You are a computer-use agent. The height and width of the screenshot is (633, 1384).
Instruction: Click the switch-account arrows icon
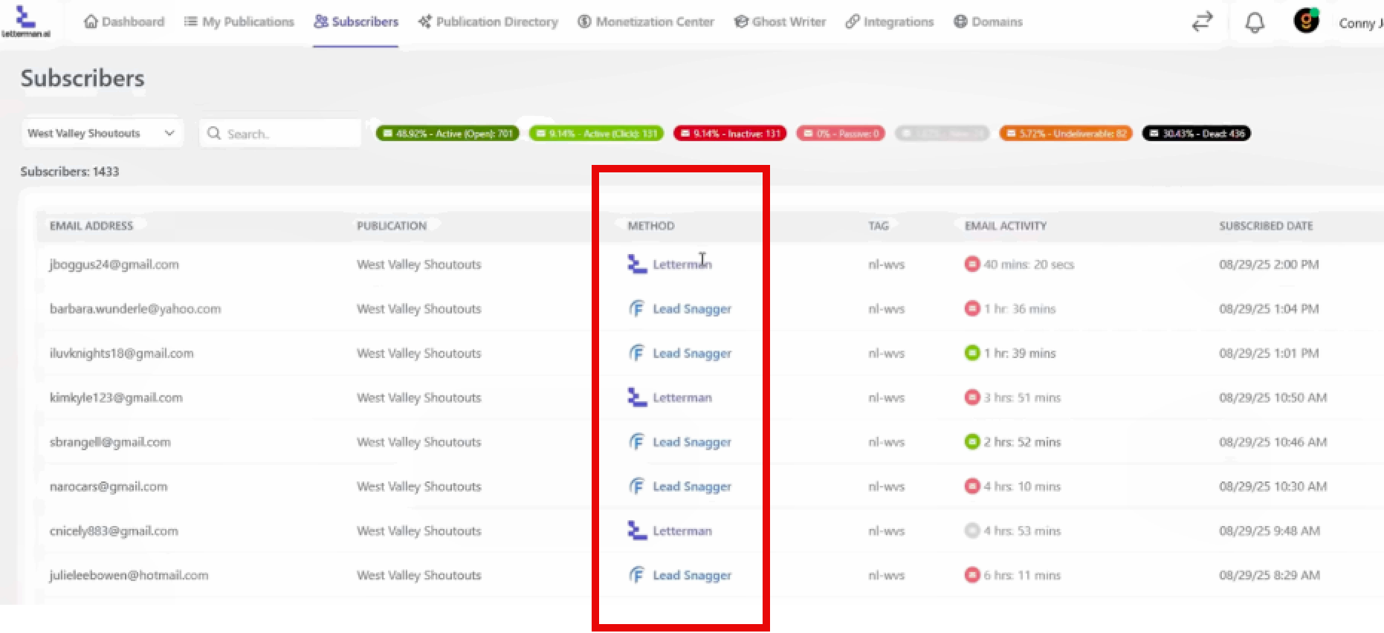1202,22
